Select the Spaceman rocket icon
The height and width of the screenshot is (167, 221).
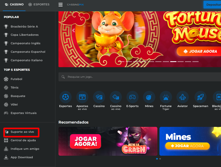(200, 97)
